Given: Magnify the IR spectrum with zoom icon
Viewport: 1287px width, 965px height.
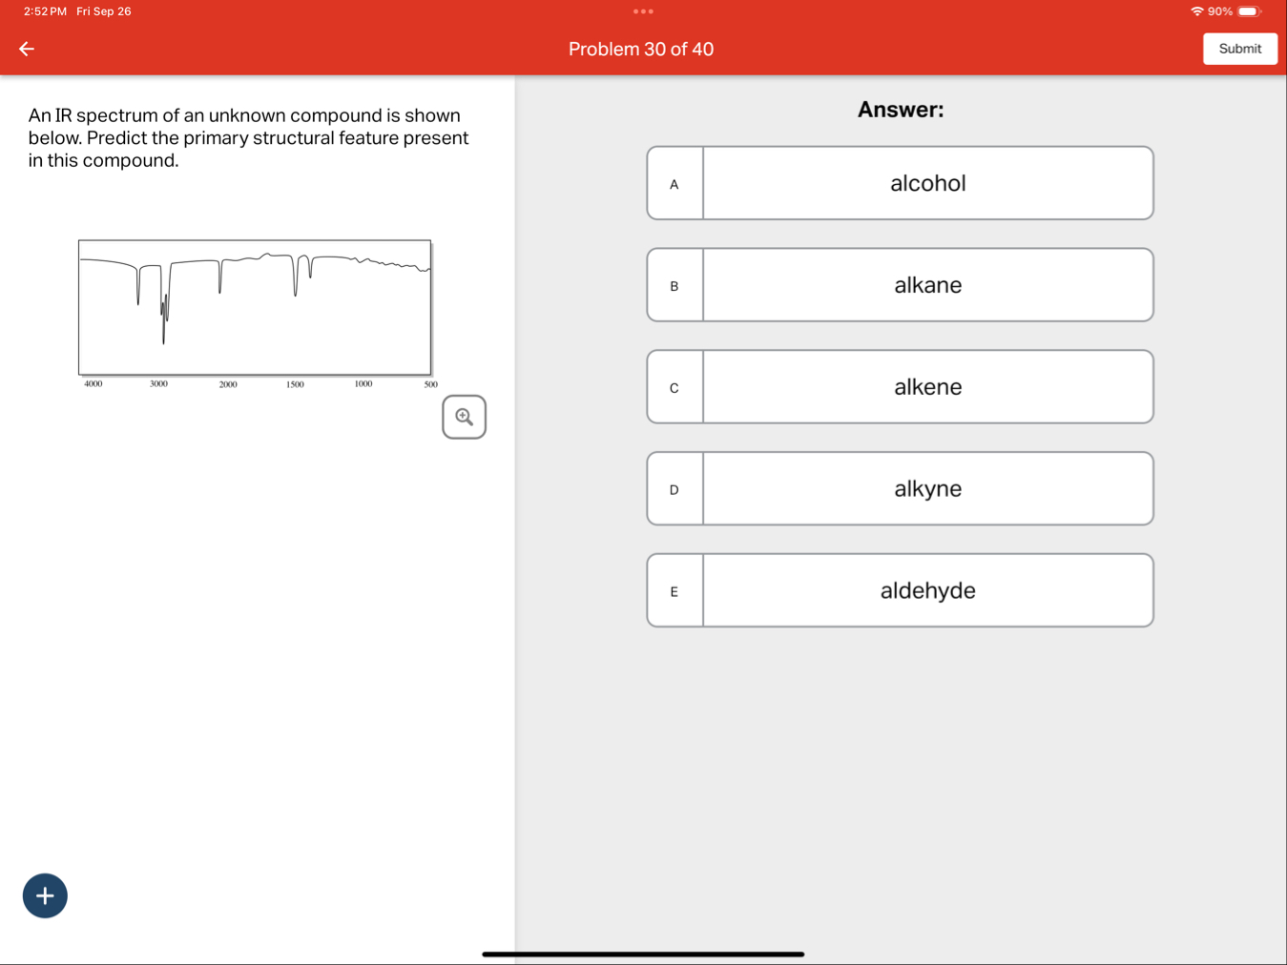Looking at the screenshot, I should click(x=464, y=417).
